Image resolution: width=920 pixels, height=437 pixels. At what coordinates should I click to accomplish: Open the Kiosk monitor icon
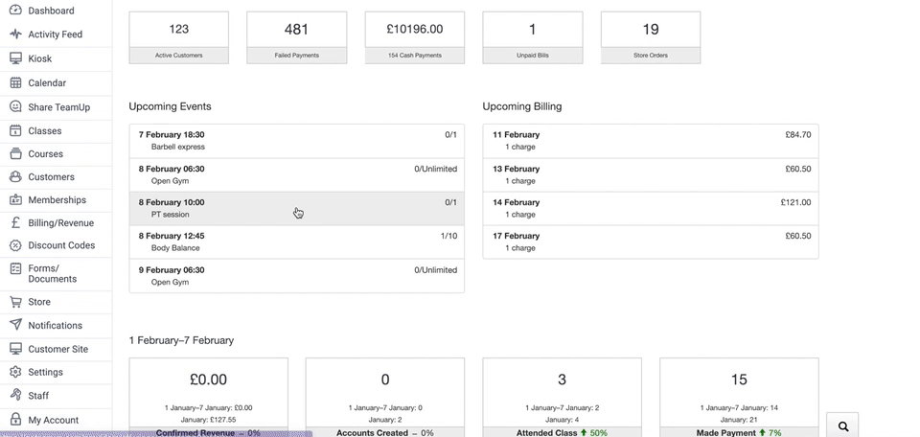(x=15, y=58)
